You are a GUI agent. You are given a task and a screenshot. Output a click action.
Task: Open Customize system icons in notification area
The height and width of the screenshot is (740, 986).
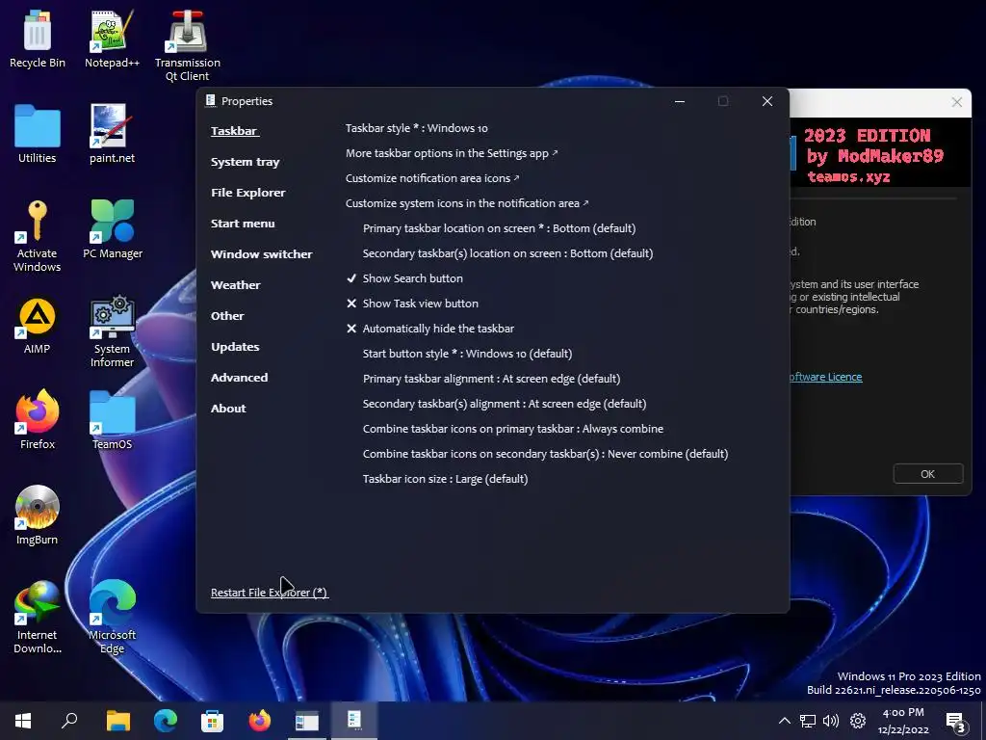467,203
